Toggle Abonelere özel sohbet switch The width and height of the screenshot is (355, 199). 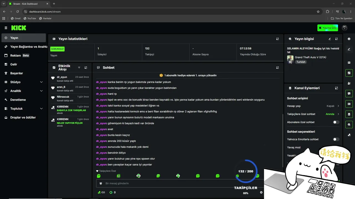pos(336,122)
